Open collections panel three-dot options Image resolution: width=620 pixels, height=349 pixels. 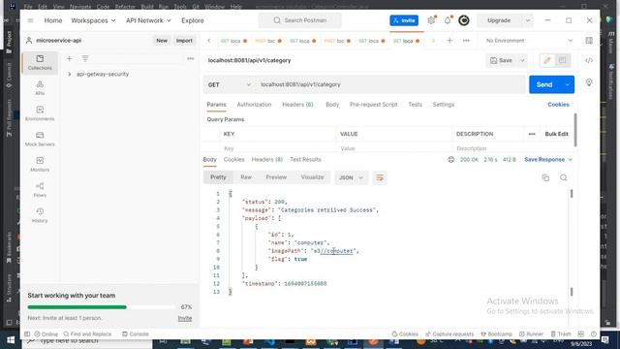coord(190,58)
